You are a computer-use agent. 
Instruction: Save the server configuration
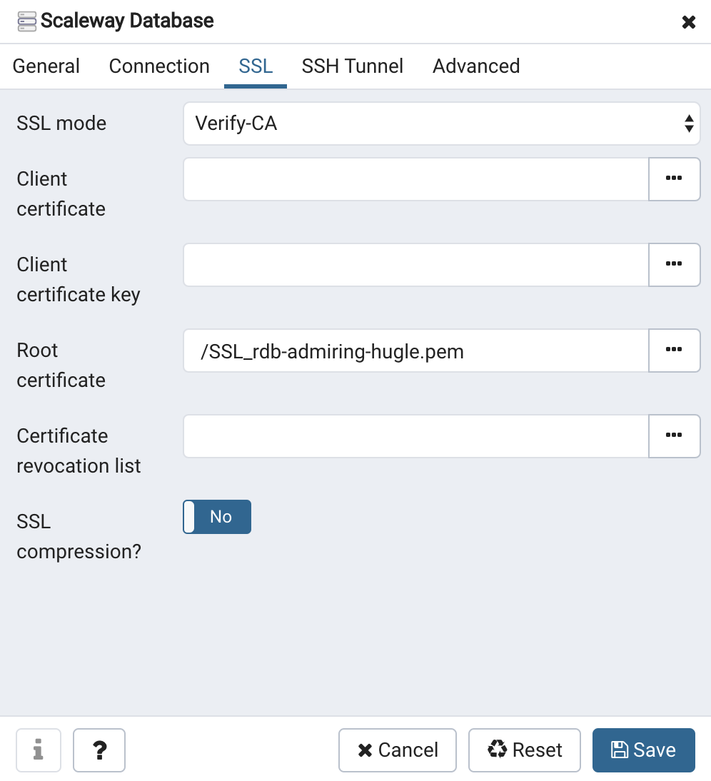[643, 750]
